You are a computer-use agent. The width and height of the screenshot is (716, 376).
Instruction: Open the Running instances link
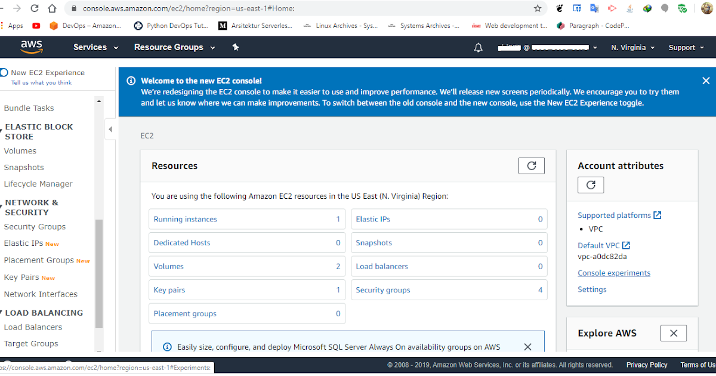coord(184,219)
